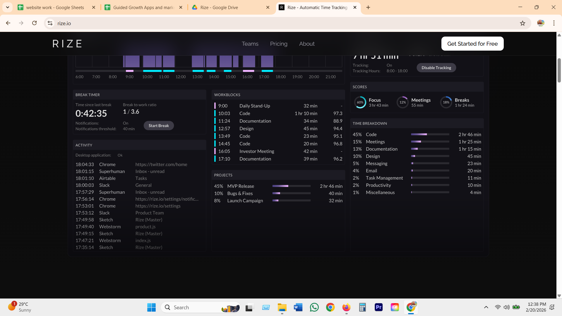Click Get Started for Free

click(x=472, y=44)
